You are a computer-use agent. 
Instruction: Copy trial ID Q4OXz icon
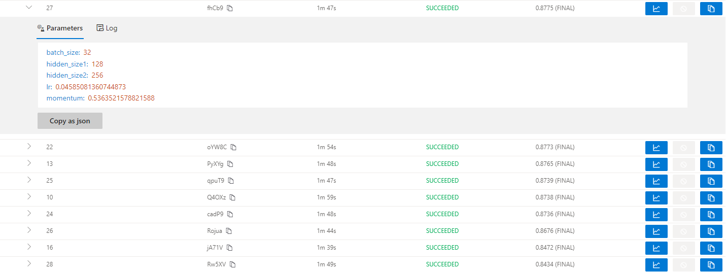click(232, 197)
